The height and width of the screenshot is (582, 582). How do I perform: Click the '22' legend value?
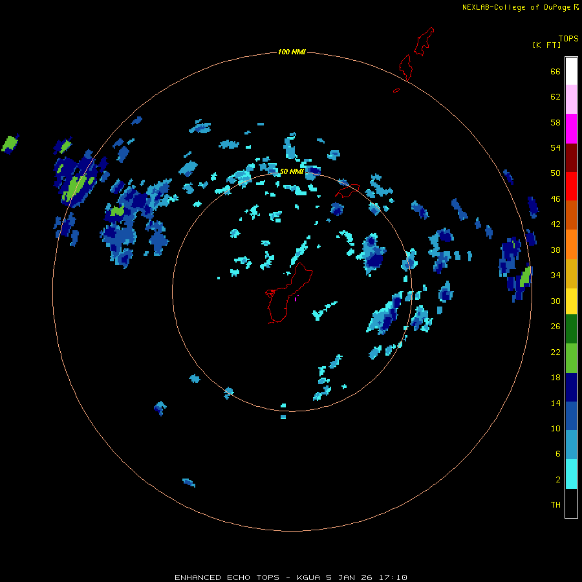tap(555, 352)
